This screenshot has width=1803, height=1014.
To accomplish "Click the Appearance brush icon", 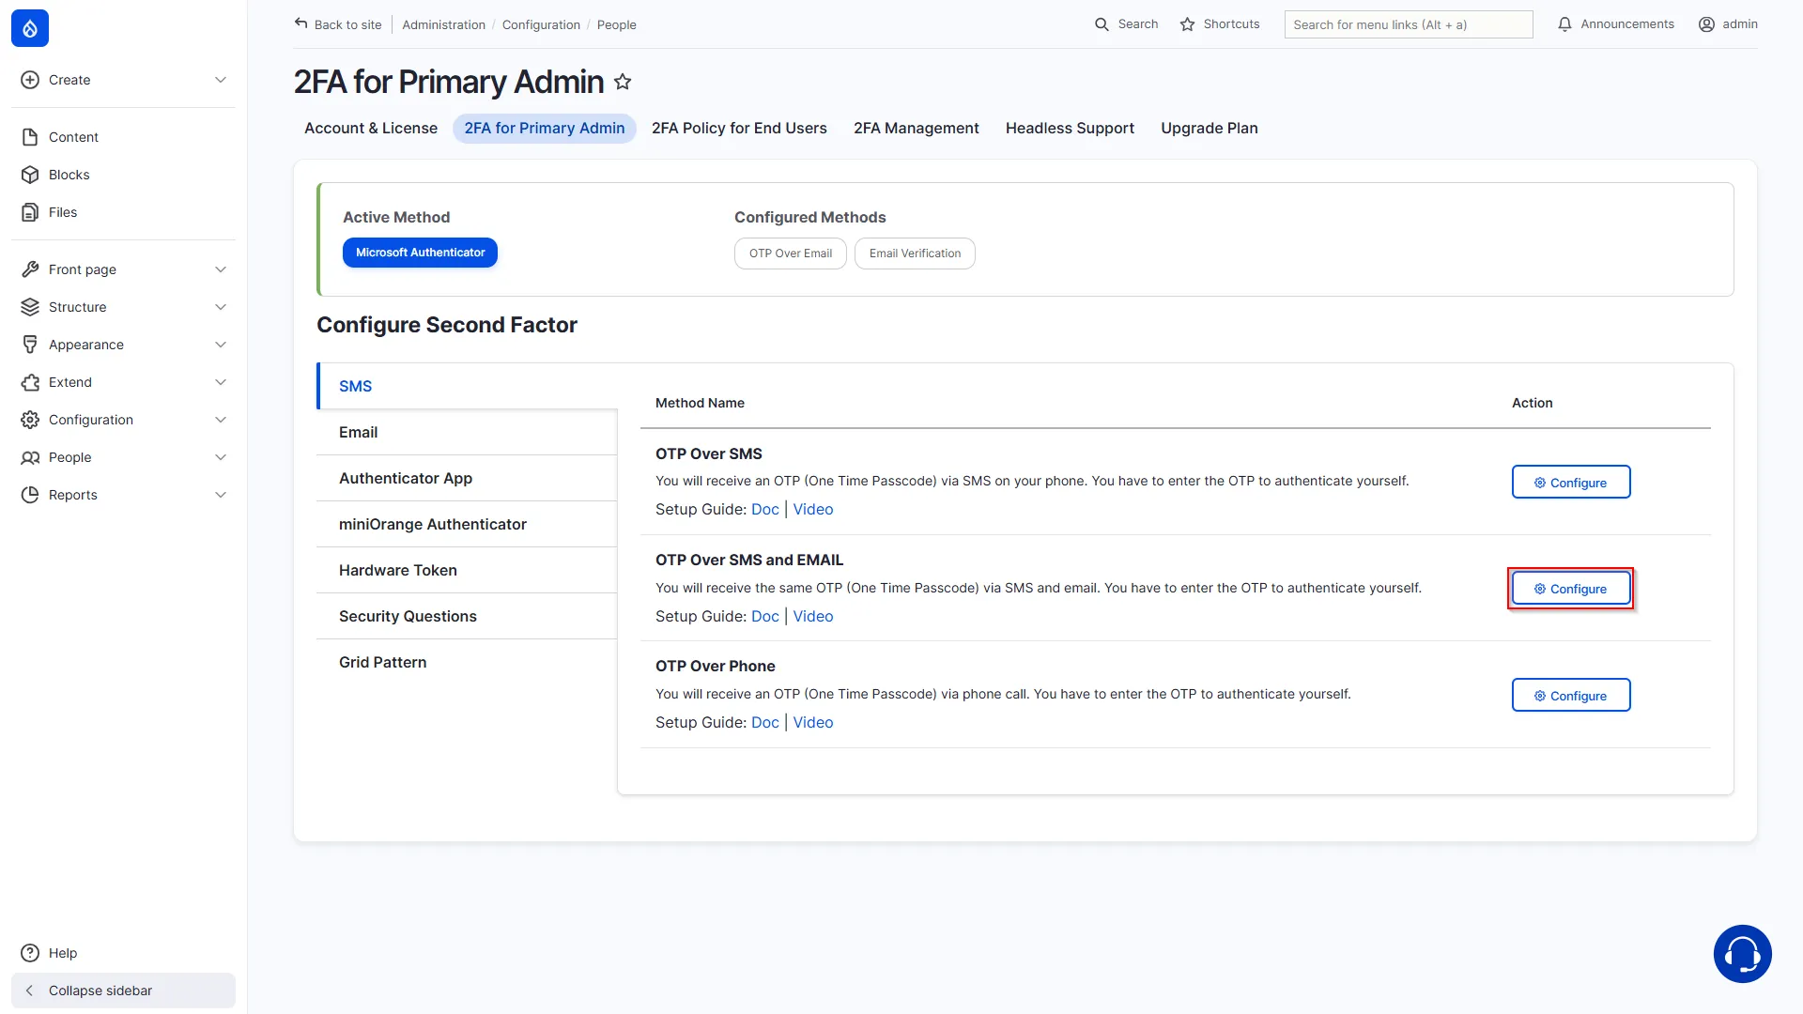I will point(30,345).
